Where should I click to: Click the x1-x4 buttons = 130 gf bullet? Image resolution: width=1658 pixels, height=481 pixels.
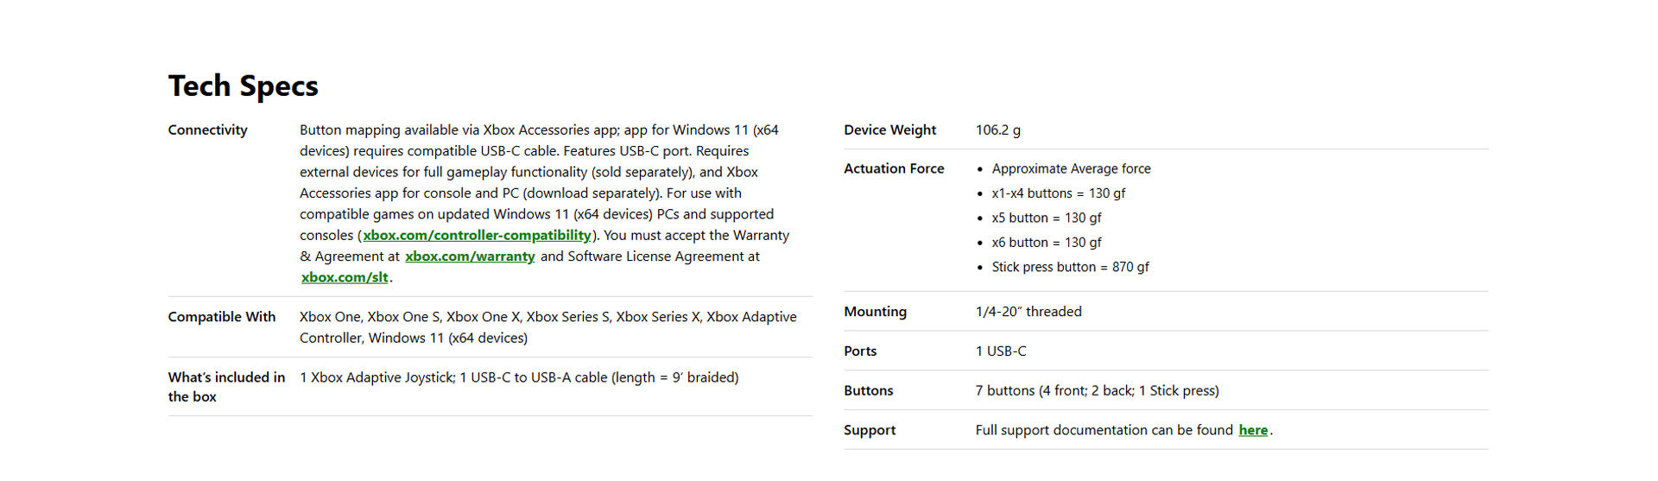pyautogui.click(x=1058, y=193)
